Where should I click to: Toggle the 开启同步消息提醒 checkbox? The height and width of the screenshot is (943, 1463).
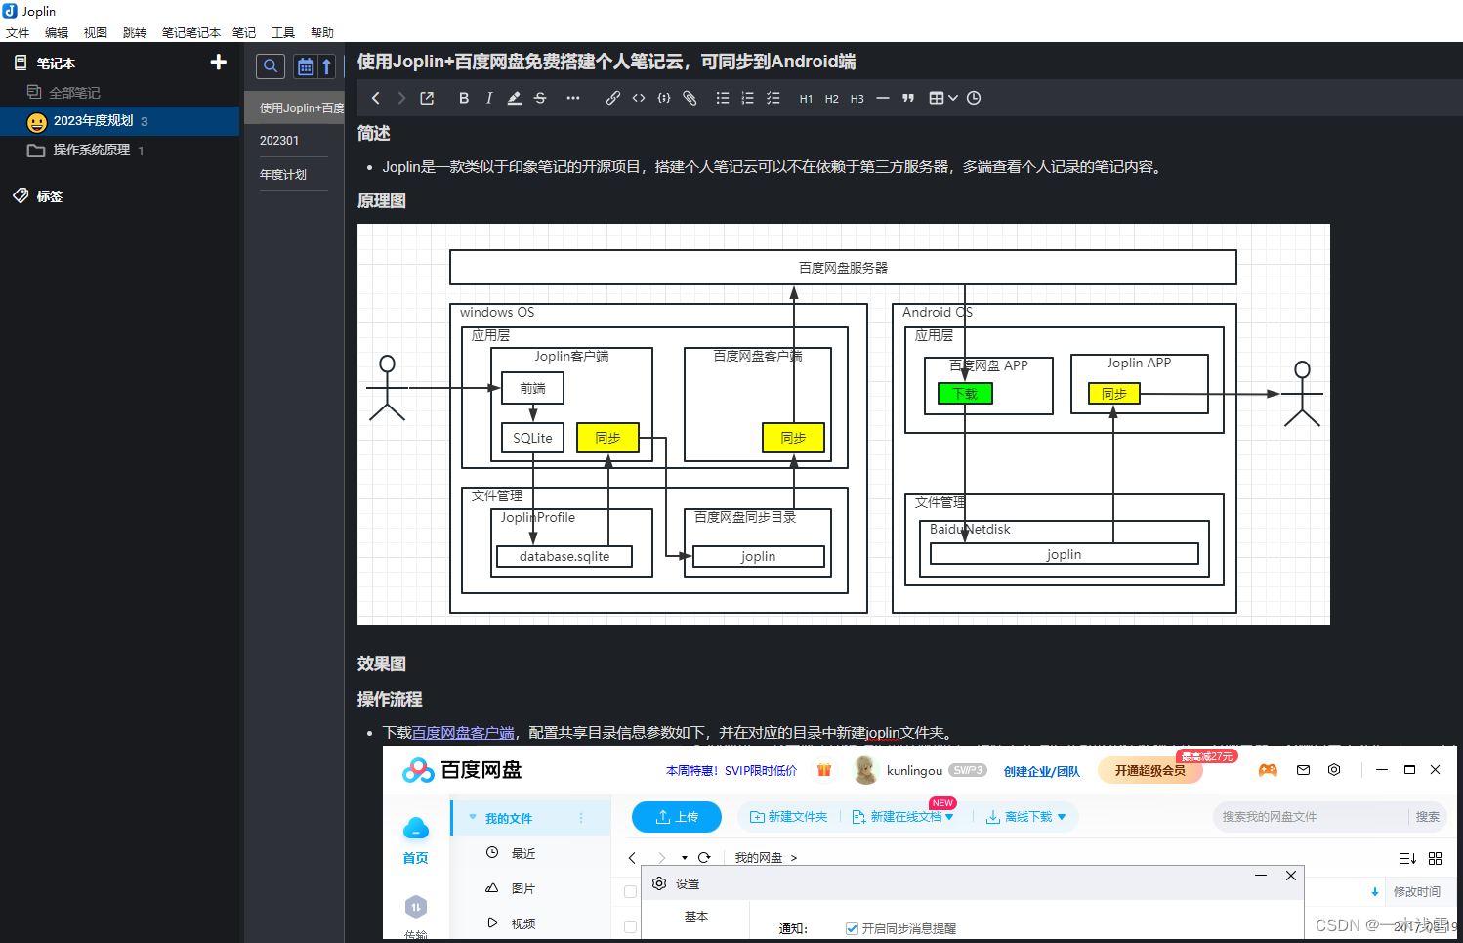coord(852,928)
